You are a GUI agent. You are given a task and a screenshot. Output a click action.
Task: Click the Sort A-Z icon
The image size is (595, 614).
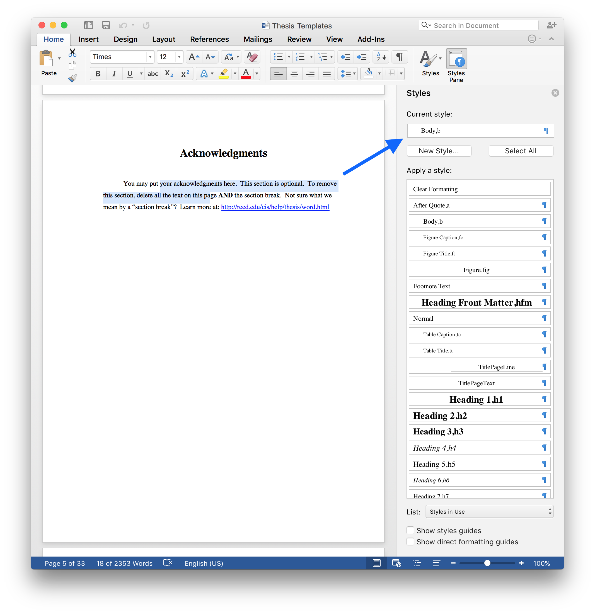(x=381, y=57)
